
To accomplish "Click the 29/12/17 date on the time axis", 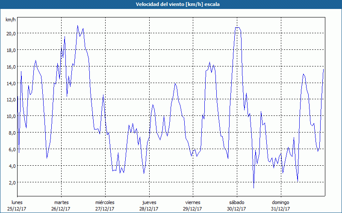I will click(x=193, y=209).
